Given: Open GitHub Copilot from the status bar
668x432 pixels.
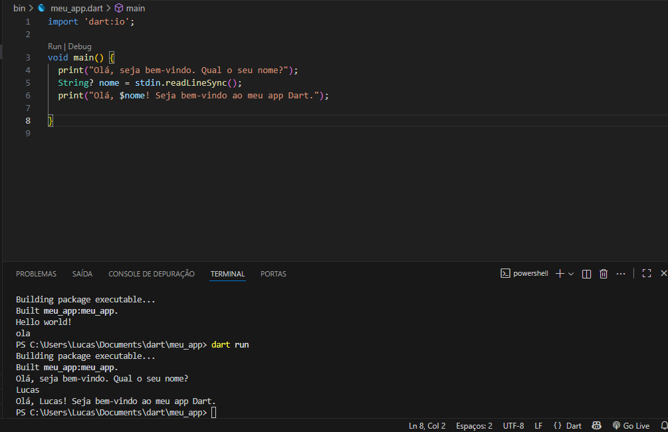Looking at the screenshot, I should 596,425.
